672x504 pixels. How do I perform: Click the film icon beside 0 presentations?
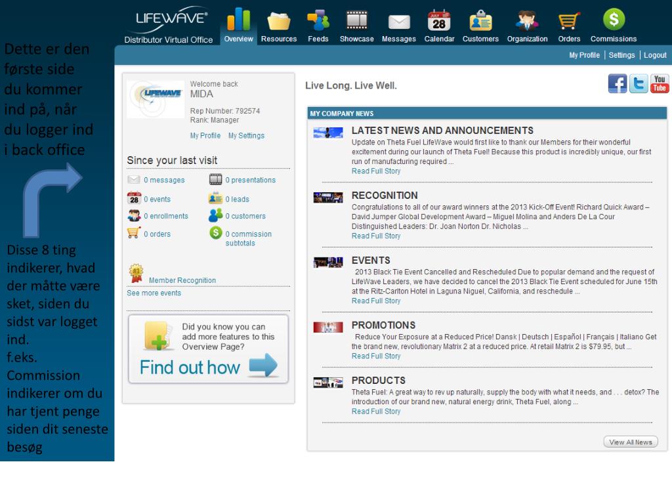[x=215, y=180]
